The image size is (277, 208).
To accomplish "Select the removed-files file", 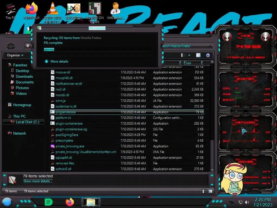I will [127, 163].
